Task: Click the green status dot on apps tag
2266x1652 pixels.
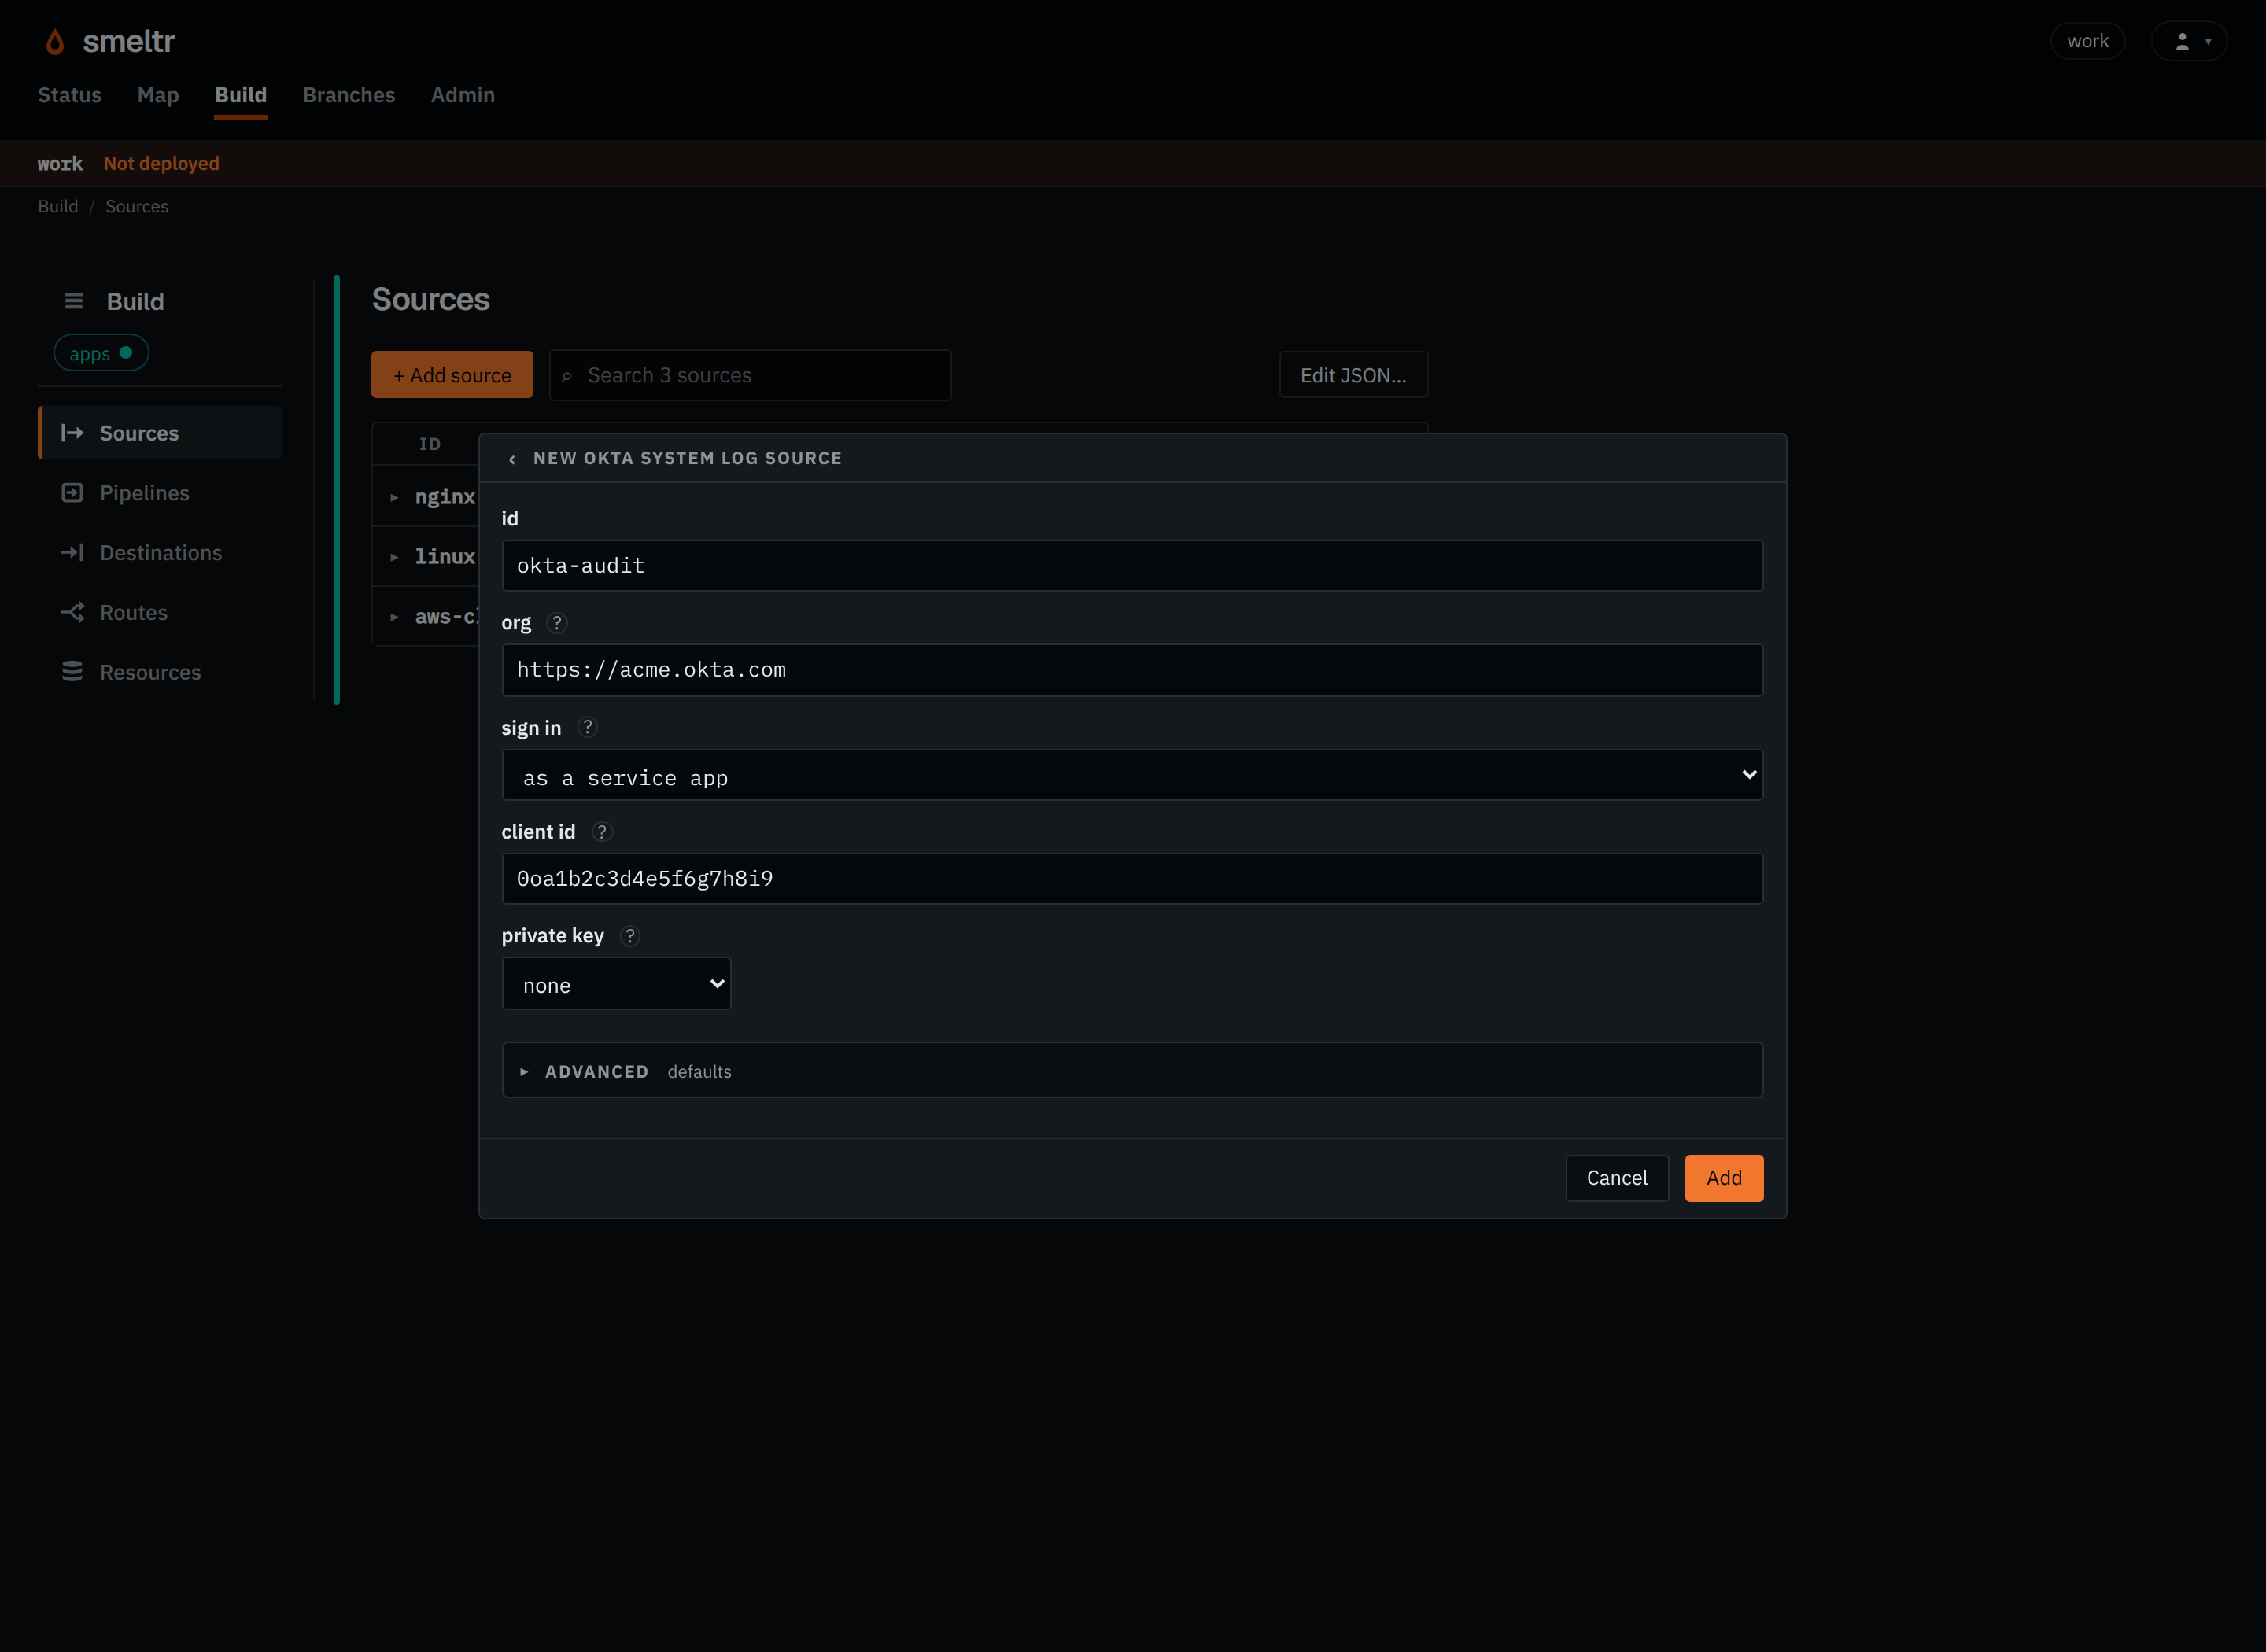Action: tap(126, 353)
